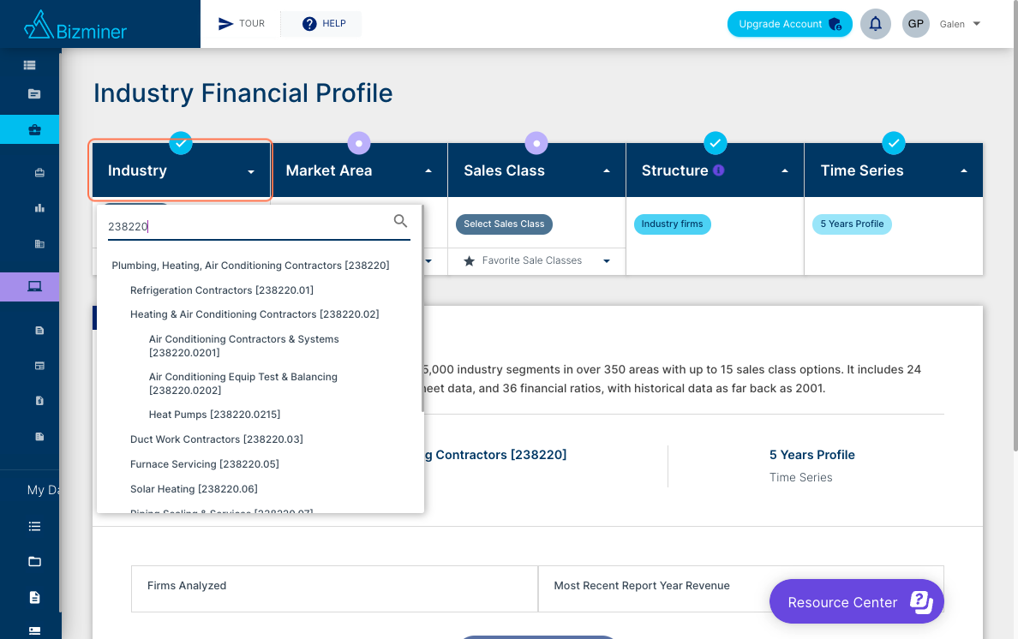The width and height of the screenshot is (1018, 639).
Task: Collapse the Industry dropdown arrow
Action: (x=250, y=172)
